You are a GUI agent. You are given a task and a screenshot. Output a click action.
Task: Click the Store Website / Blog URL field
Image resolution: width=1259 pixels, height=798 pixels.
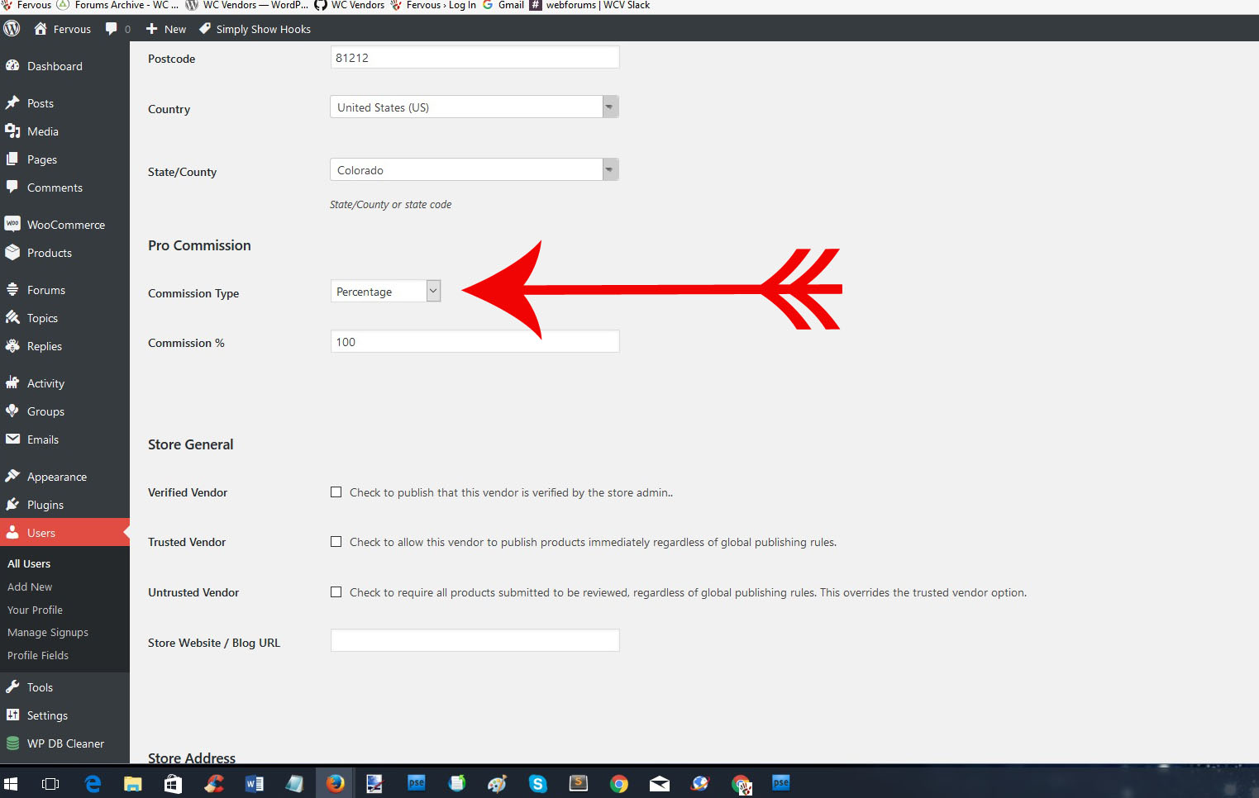pos(475,640)
